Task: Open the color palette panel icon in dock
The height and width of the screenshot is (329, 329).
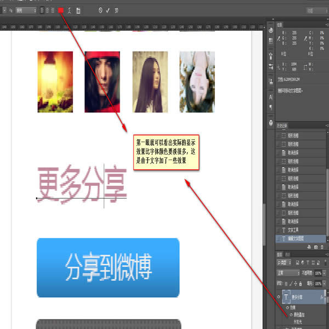Action: point(271,30)
